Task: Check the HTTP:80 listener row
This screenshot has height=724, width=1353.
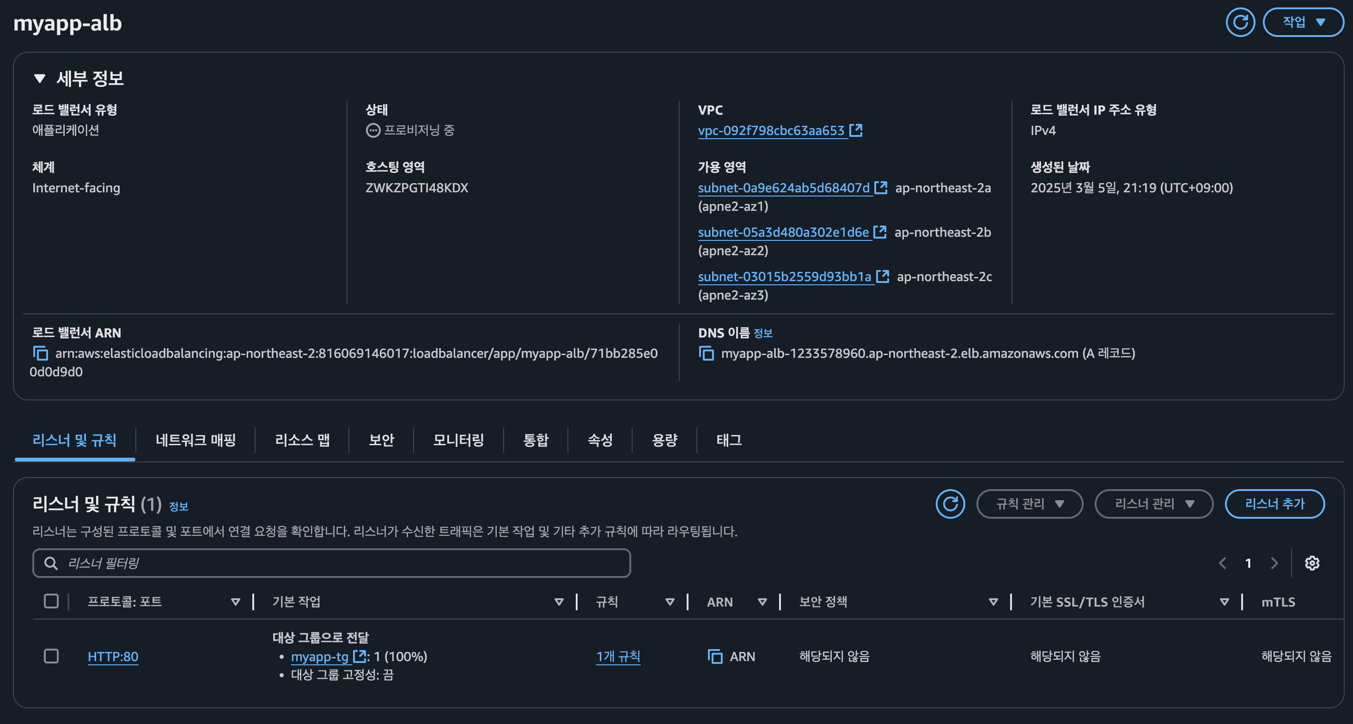Action: [51, 656]
